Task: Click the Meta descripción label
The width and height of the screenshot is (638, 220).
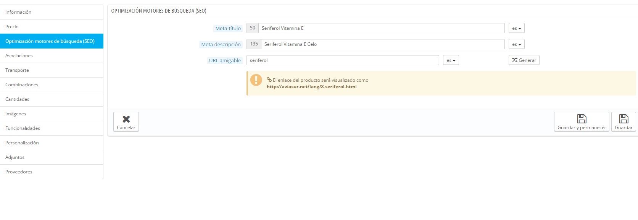Action: click(221, 45)
